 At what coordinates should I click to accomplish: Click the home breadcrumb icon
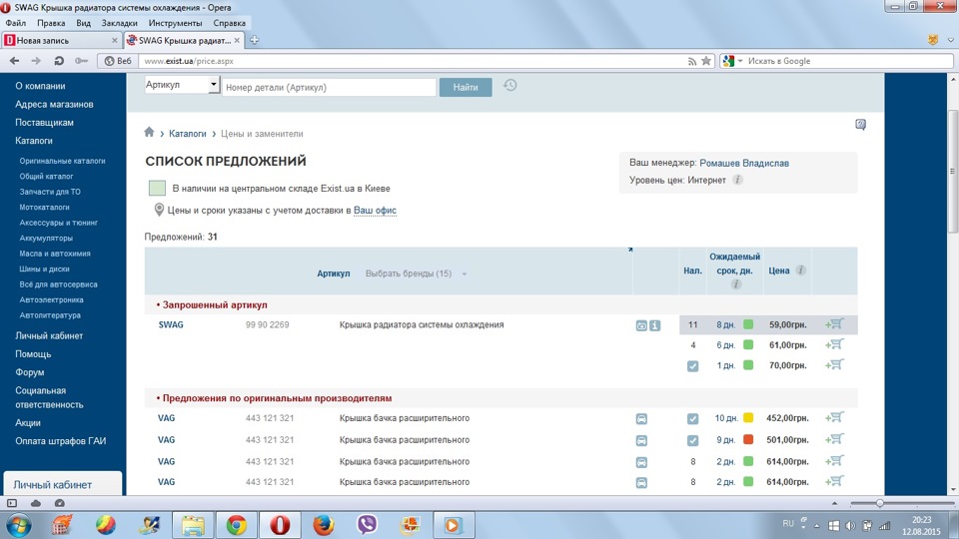(149, 132)
